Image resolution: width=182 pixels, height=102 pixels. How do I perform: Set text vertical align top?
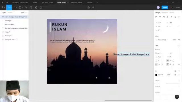pos(167,64)
